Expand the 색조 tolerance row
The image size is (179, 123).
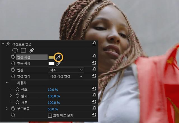click(11, 89)
